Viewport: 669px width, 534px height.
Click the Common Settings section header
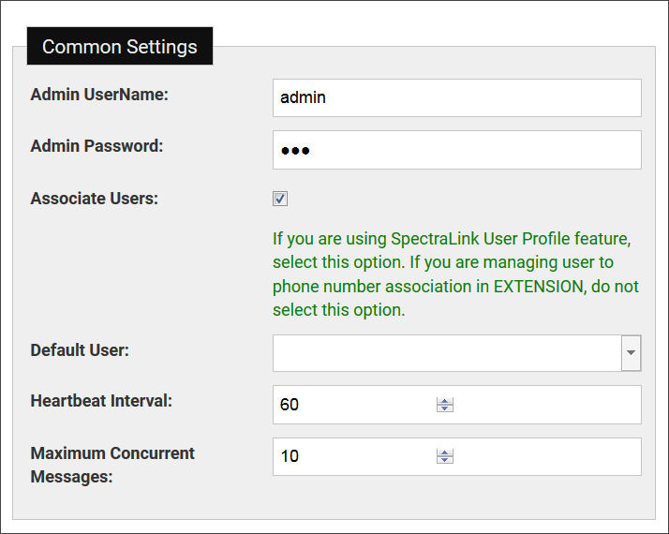[x=120, y=47]
